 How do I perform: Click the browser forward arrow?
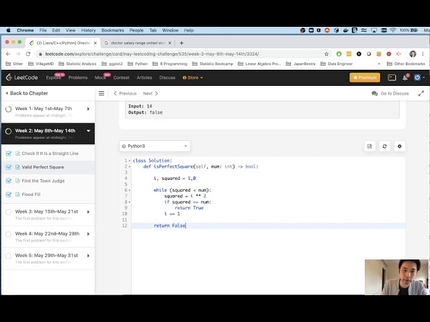[18, 54]
